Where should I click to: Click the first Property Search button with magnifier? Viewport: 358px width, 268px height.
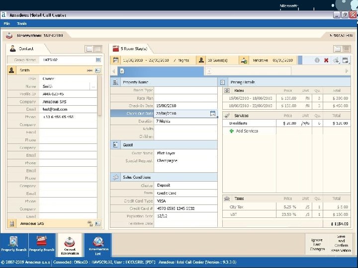[14, 245]
